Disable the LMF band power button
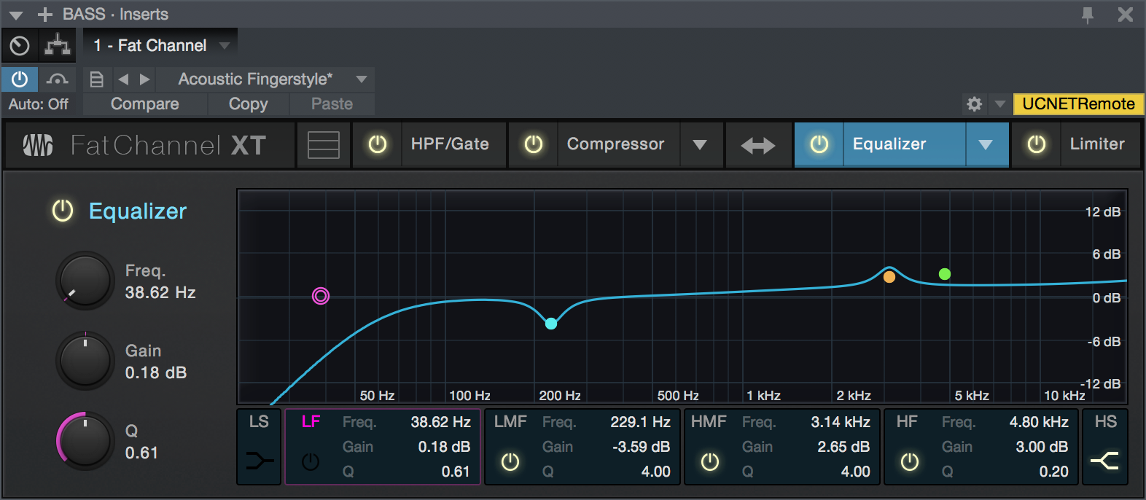The width and height of the screenshot is (1146, 500). (x=510, y=461)
